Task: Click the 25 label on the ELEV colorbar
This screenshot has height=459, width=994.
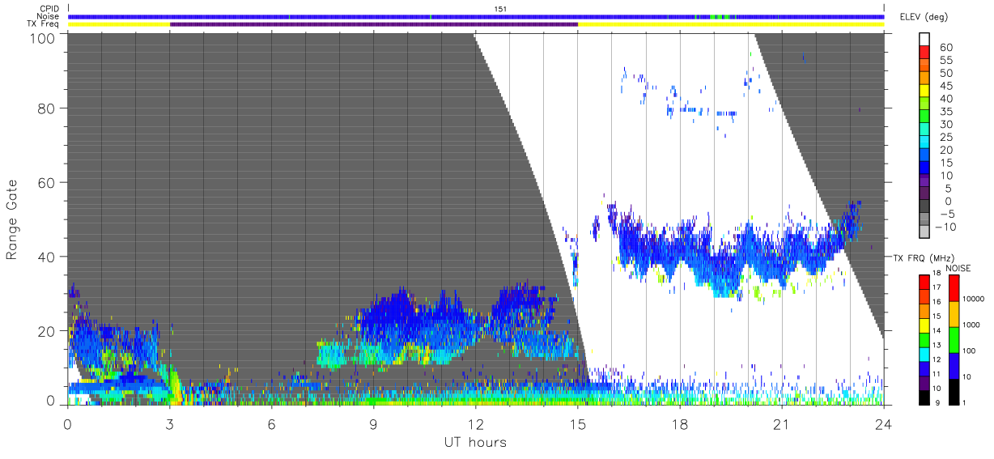Action: coord(945,137)
